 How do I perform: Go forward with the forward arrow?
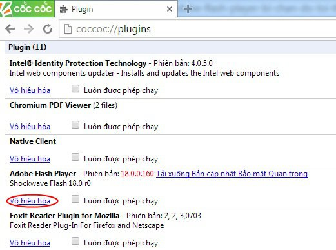coord(28,28)
